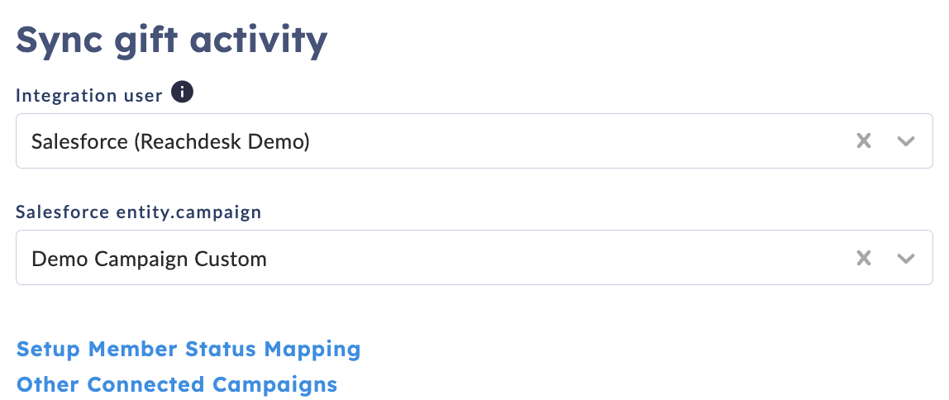The image size is (949, 400).
Task: Open the Integration user combo box
Action: [474, 141]
